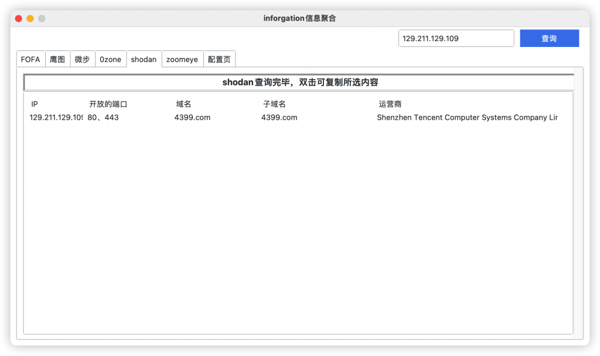Click the 查询 query button
The image size is (600, 356).
[x=549, y=38]
